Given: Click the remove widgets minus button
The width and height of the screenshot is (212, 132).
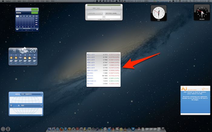Looking at the screenshot, I should click(x=8, y=129).
